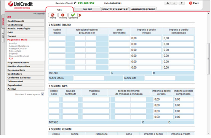Click the Home toolbar icon
This screenshot has width=211, height=138.
(53, 16)
